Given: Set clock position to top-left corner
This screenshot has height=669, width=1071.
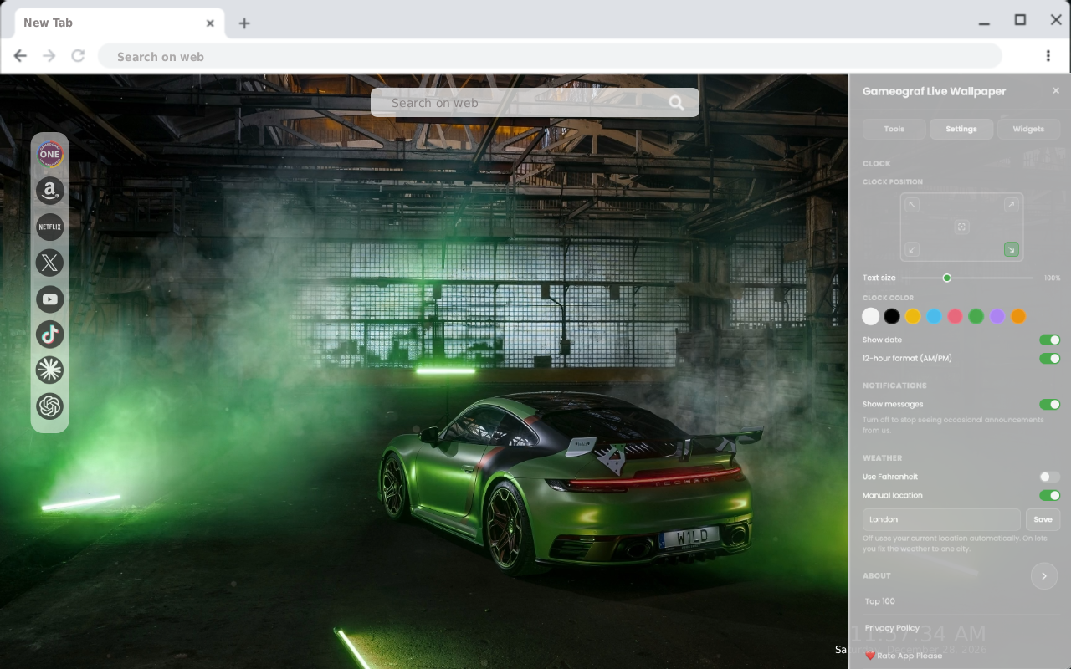Looking at the screenshot, I should (912, 205).
